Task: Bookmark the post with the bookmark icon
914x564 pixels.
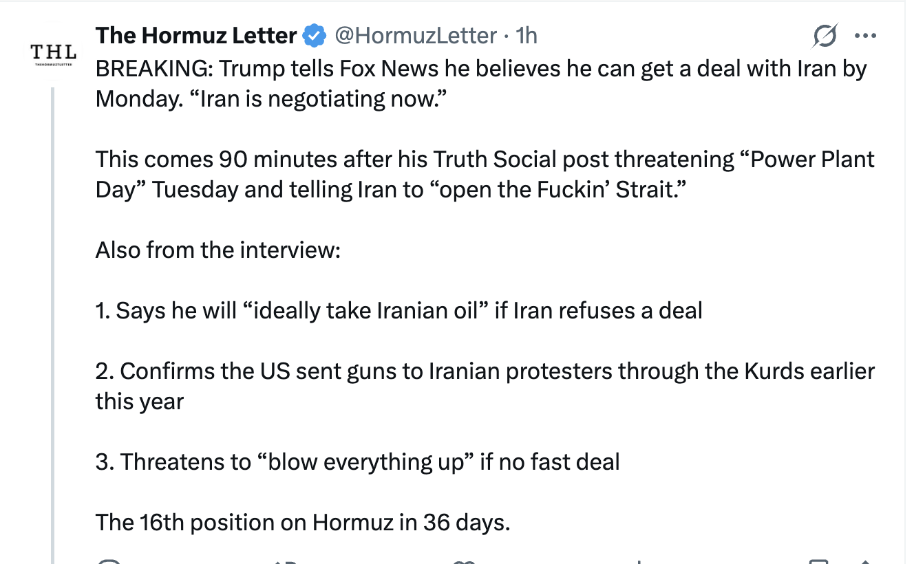Action: pyautogui.click(x=819, y=562)
